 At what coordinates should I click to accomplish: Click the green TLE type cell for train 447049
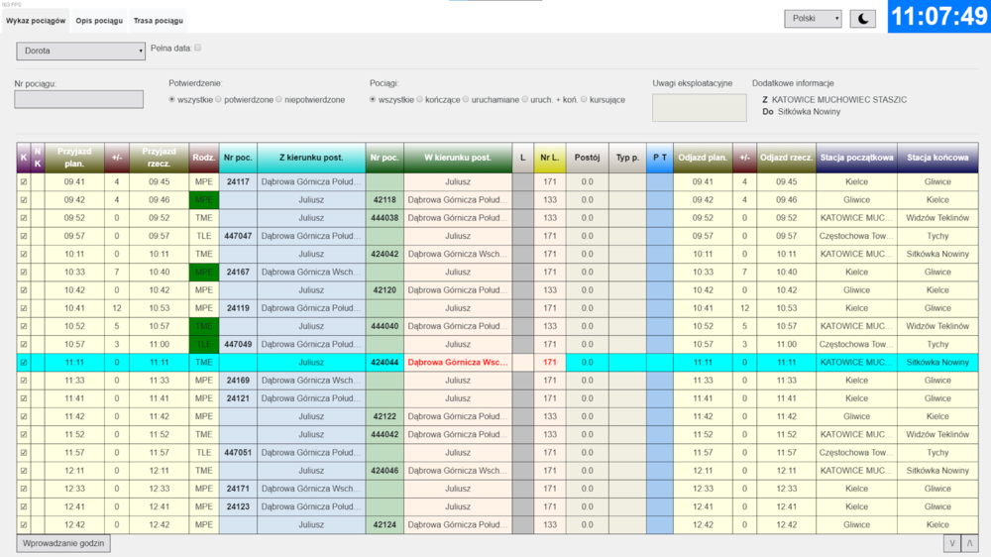click(204, 344)
